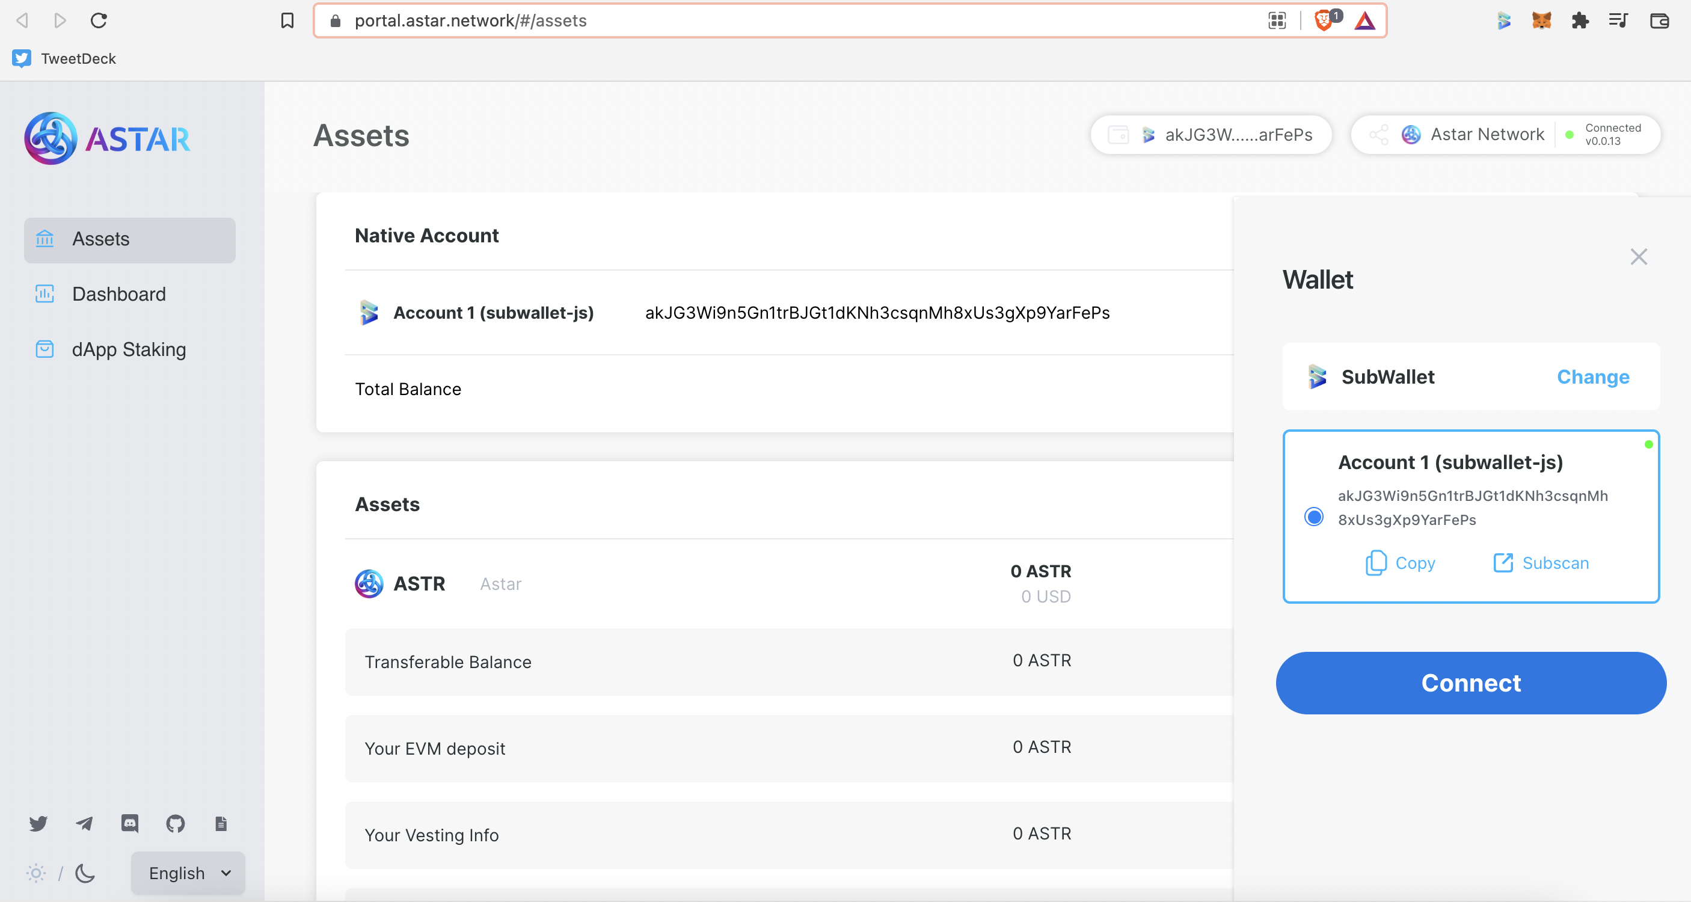Bookmark this page icon
This screenshot has width=1691, height=902.
(x=287, y=20)
